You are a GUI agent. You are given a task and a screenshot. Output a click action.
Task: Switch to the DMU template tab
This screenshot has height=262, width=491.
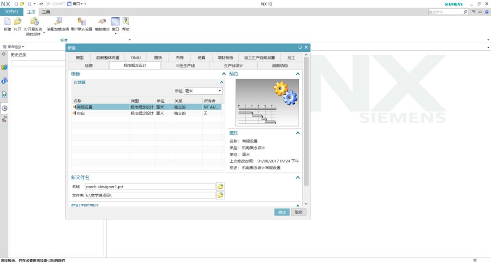click(x=136, y=58)
